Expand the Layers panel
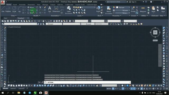Screen dimensions: 169x95 [80, 16]
